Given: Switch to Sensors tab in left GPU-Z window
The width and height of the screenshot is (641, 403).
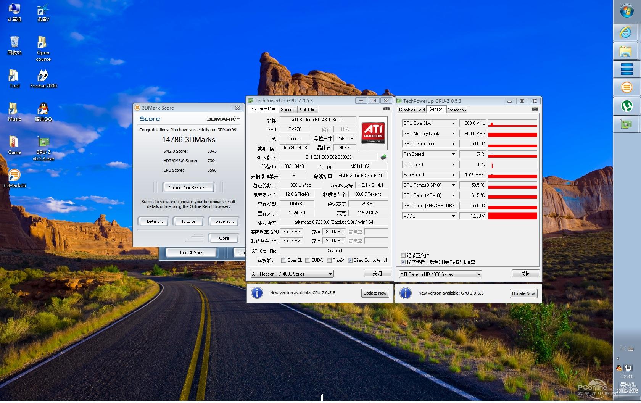Looking at the screenshot, I should tap(288, 110).
